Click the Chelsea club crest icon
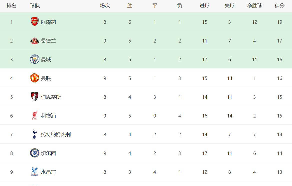Screen dimensions: 292x186 pyautogui.click(x=35, y=153)
